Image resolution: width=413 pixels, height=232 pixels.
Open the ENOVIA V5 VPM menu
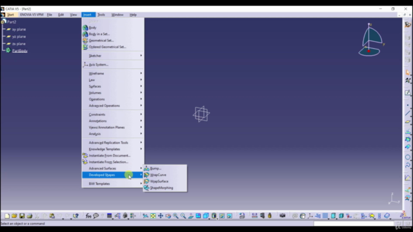click(x=32, y=15)
